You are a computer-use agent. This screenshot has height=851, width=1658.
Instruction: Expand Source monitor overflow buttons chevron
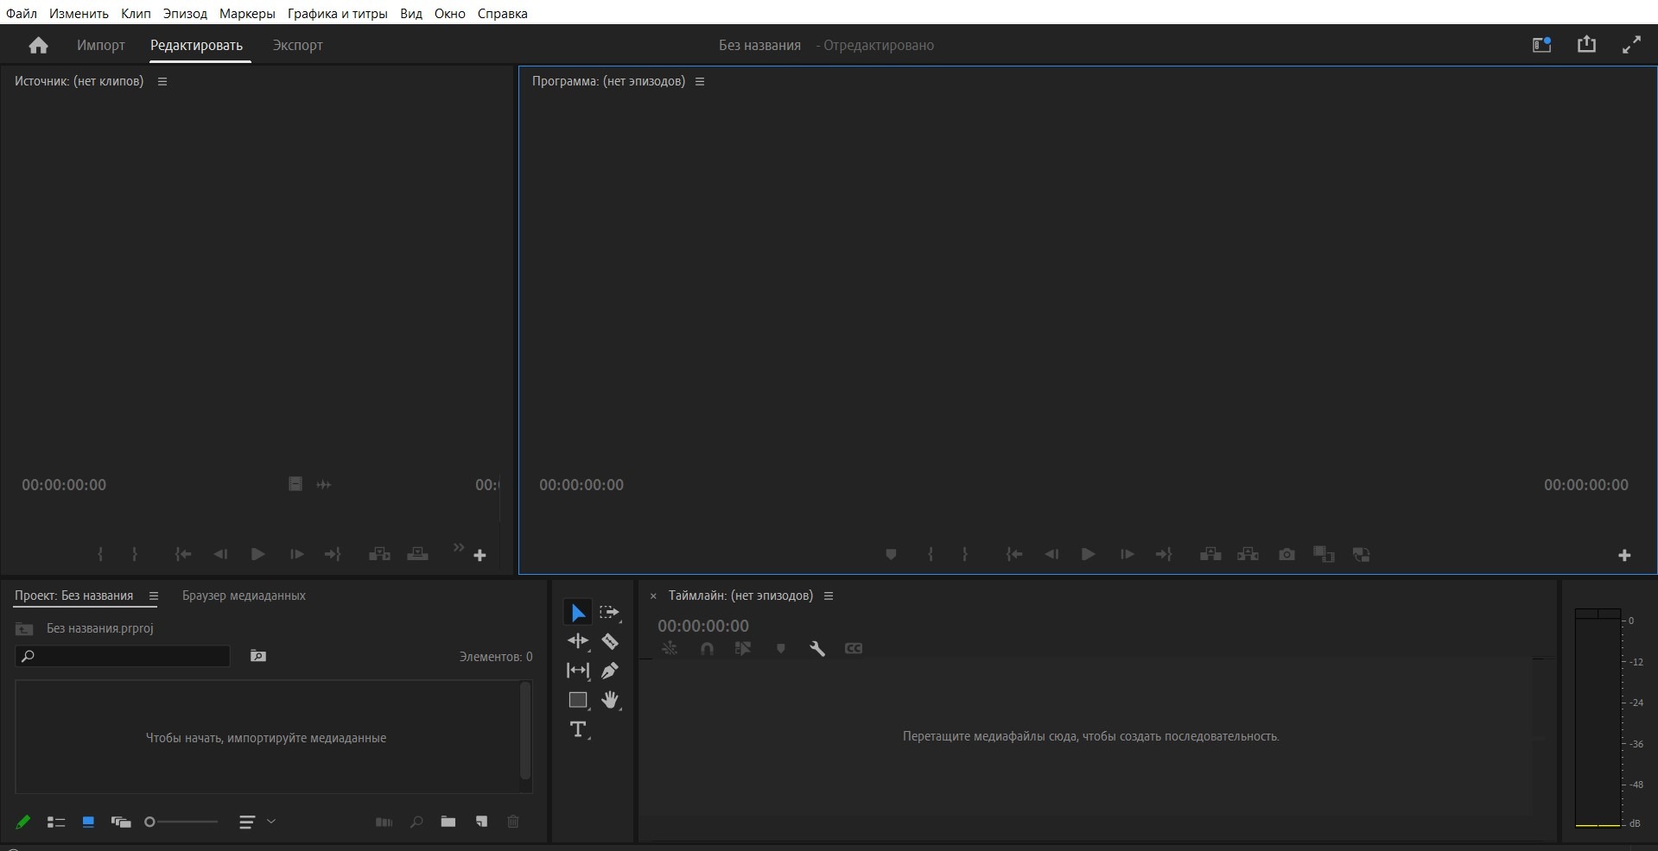click(459, 547)
